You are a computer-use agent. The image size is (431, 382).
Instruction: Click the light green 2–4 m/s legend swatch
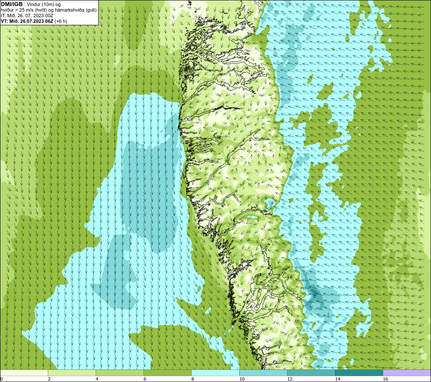72,373
